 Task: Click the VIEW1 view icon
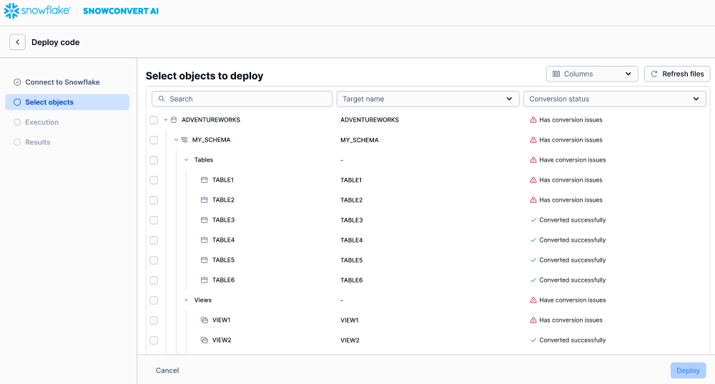point(204,320)
